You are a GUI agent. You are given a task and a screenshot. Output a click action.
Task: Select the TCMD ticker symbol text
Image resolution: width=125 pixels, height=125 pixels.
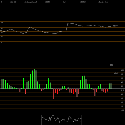coord(83,2)
